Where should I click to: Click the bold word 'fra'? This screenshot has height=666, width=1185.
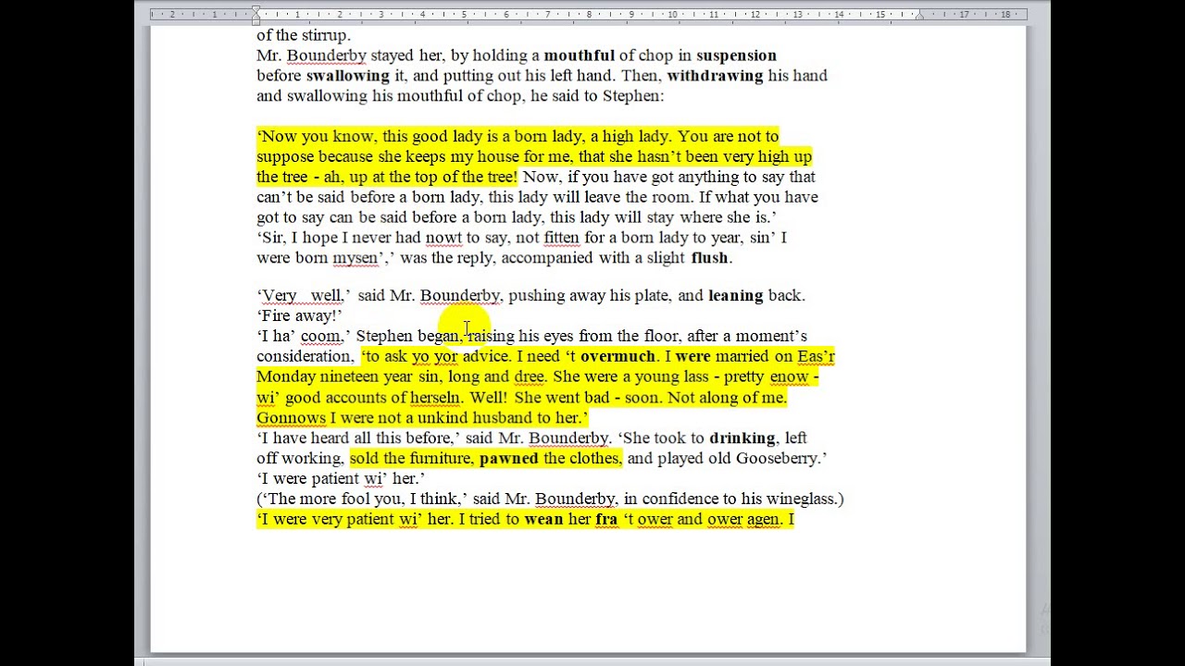[x=606, y=520]
